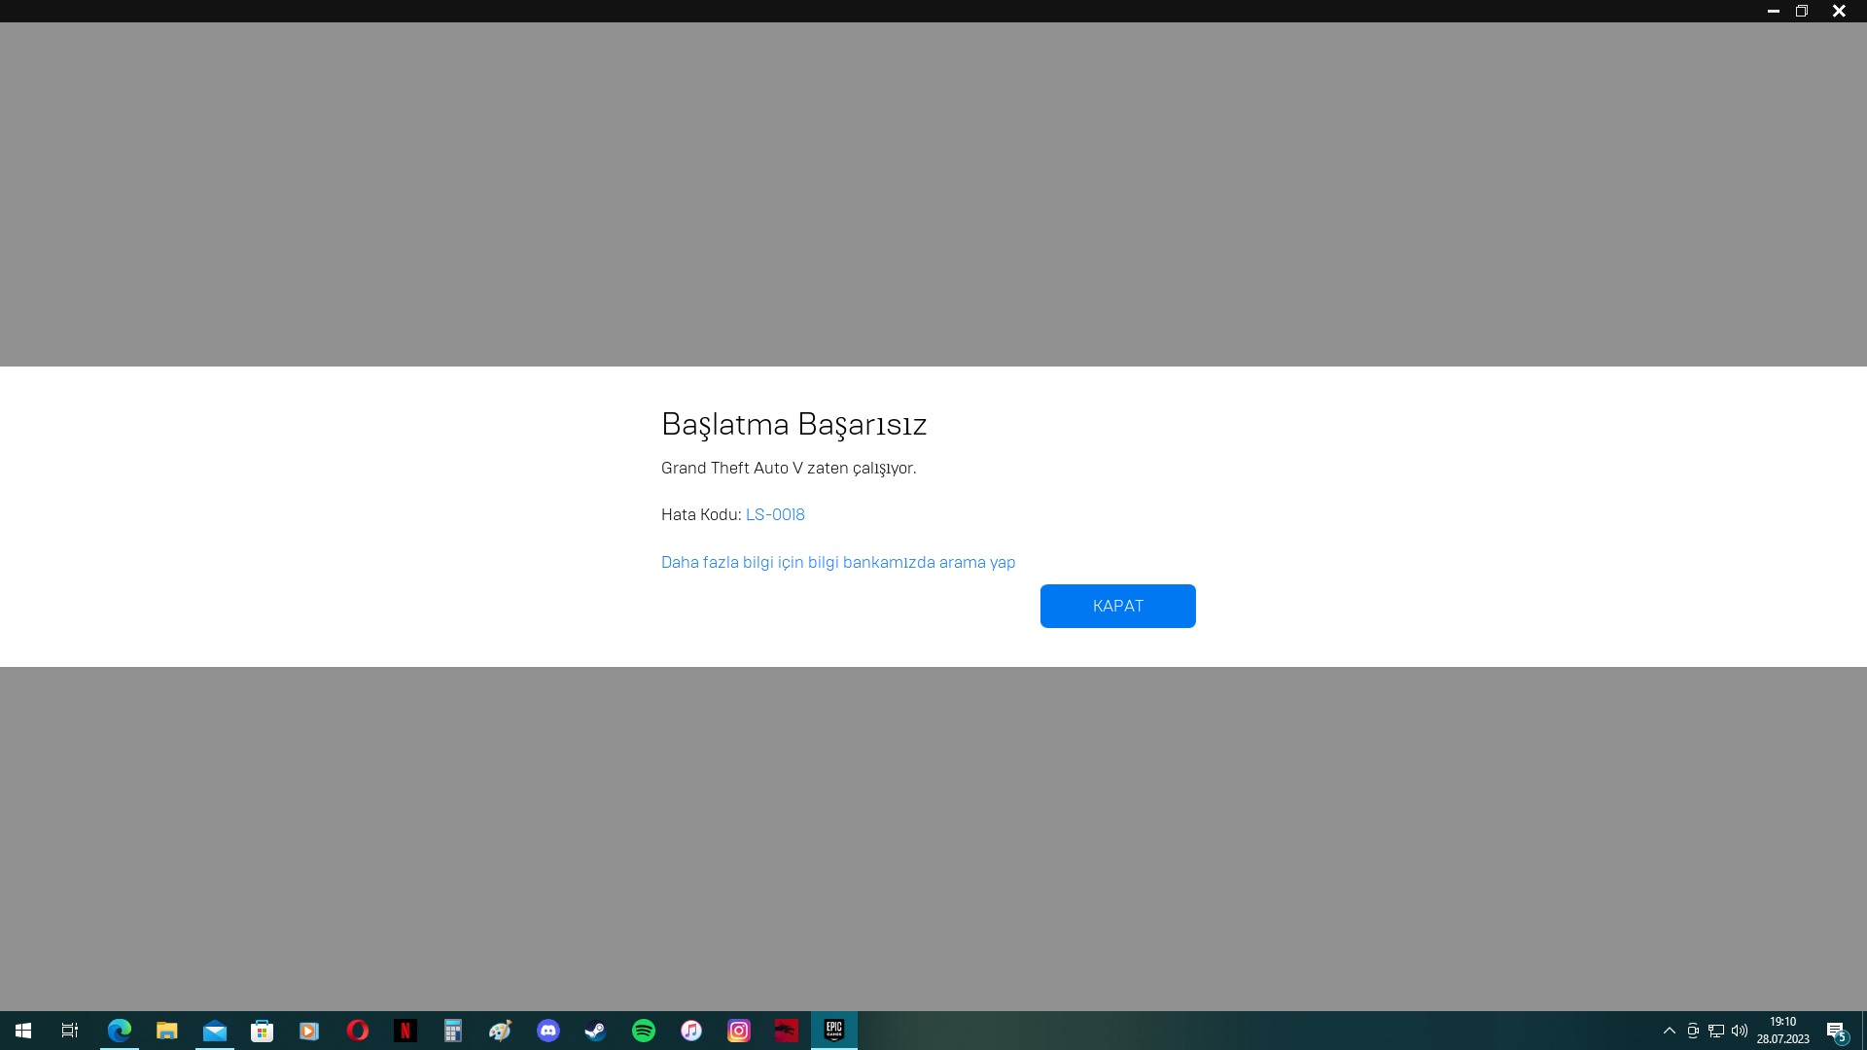Expand hidden system tray icons

tap(1669, 1031)
